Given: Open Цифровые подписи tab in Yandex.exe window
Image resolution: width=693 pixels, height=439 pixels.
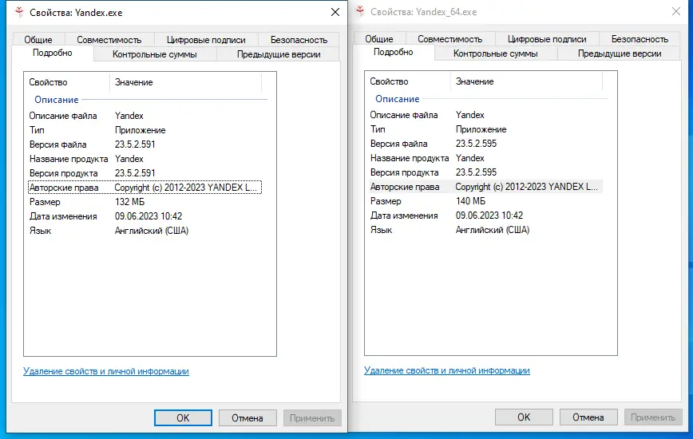Looking at the screenshot, I should pyautogui.click(x=206, y=39).
